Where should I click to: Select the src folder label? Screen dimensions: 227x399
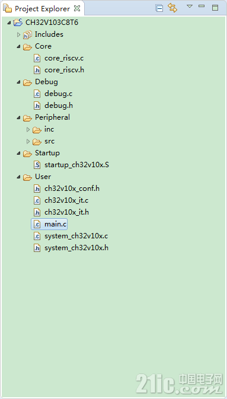point(50,141)
